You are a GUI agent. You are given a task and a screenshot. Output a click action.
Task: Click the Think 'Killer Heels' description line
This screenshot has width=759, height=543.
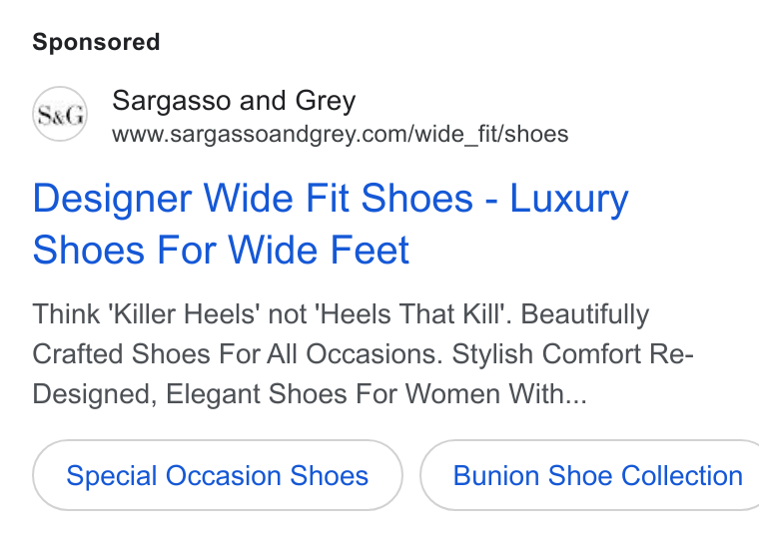341,314
